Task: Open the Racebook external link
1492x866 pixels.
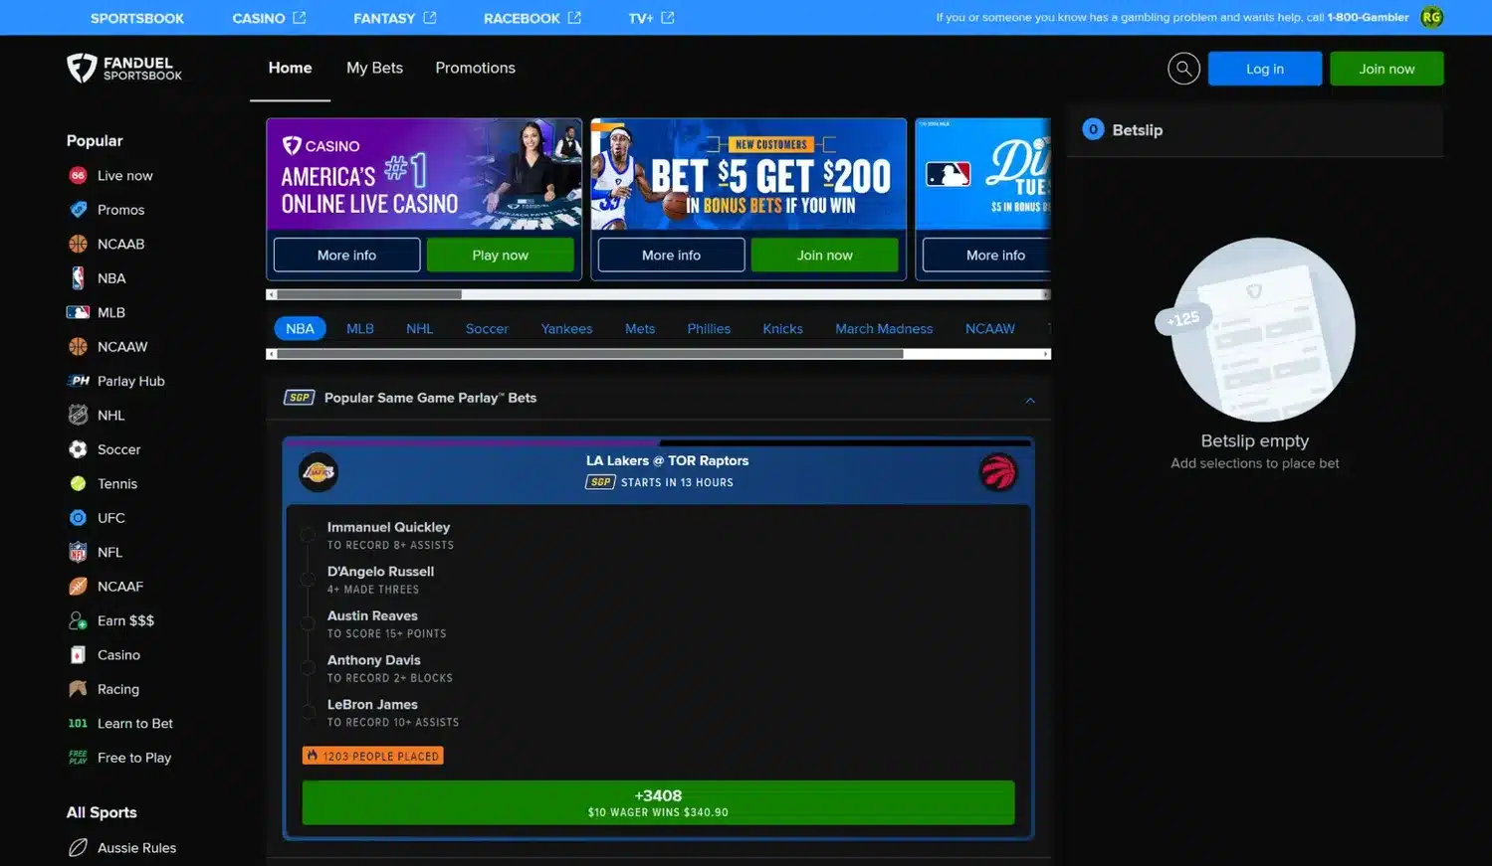Action: pyautogui.click(x=533, y=18)
